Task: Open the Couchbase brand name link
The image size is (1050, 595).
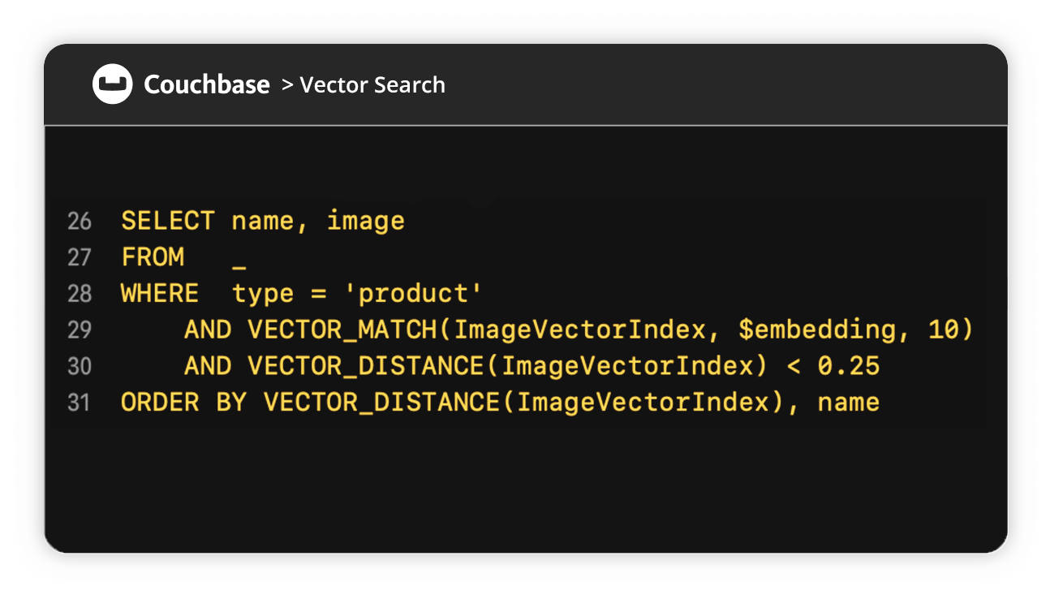Action: coord(207,84)
